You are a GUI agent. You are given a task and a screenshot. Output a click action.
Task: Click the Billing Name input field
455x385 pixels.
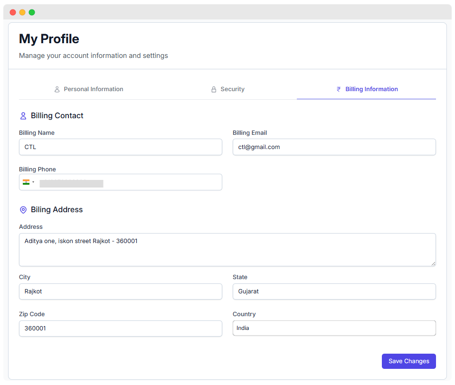[x=120, y=147]
